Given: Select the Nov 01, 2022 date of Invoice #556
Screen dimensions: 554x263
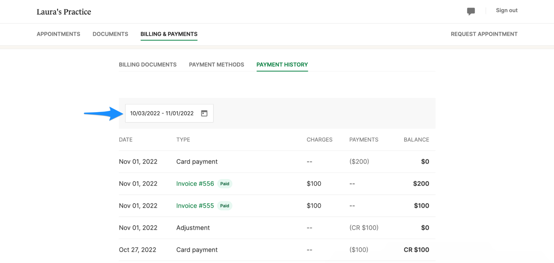Looking at the screenshot, I should pos(138,184).
